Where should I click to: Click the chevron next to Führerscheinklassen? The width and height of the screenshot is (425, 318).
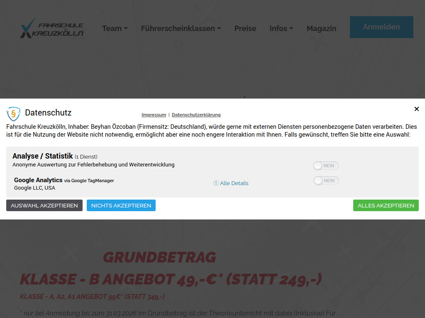point(218,29)
